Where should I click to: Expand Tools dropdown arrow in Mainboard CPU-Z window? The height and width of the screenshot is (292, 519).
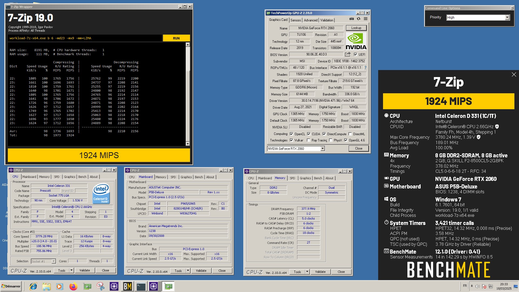pos(188,271)
